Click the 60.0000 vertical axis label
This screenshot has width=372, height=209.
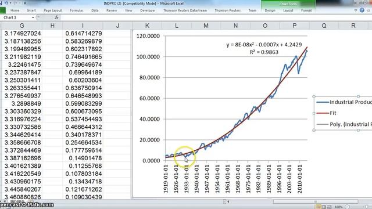point(149,98)
